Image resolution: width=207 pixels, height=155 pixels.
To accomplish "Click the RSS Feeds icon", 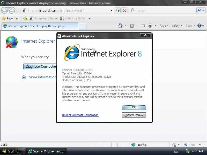I will (x=132, y=26).
